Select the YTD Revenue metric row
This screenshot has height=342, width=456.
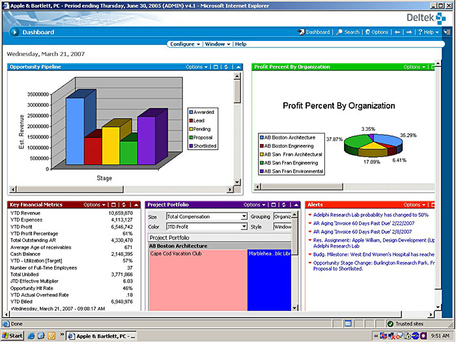tap(72, 213)
